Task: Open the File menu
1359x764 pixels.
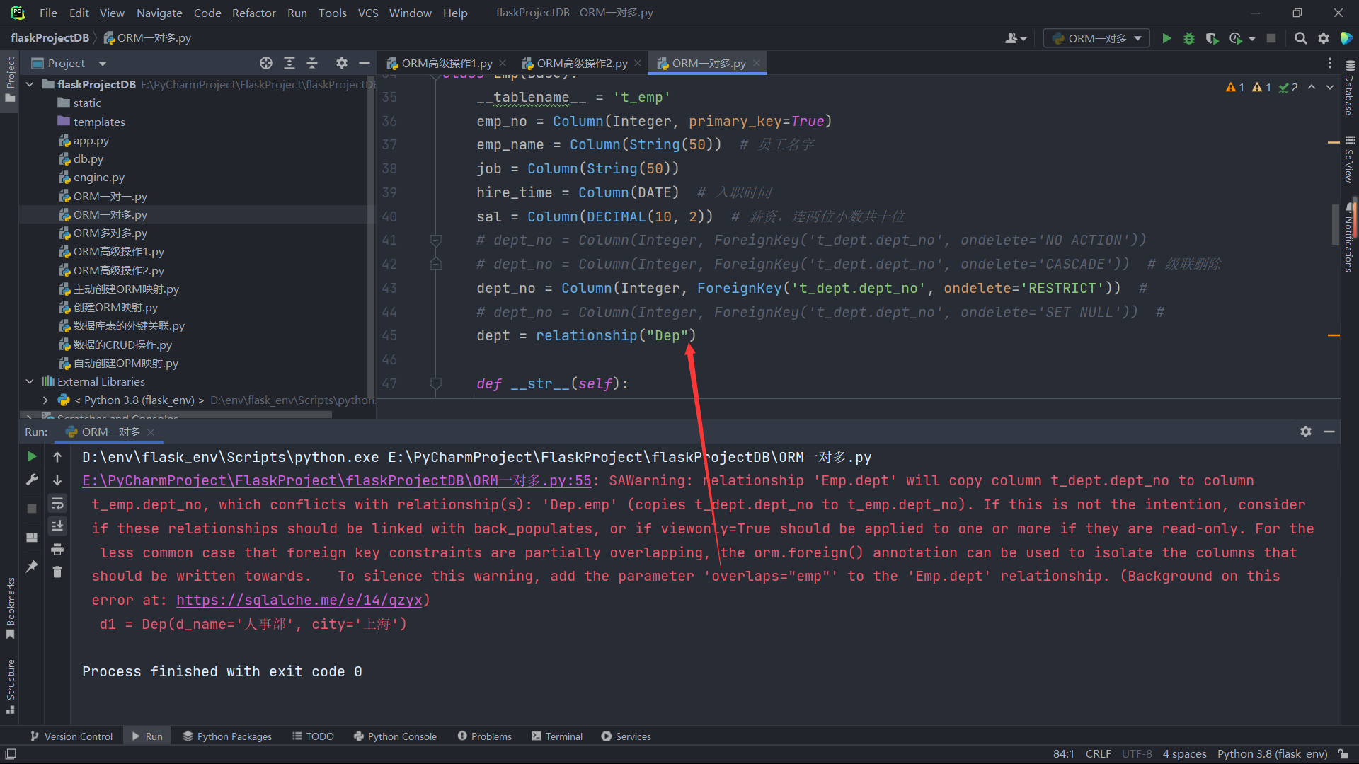Action: pos(48,13)
